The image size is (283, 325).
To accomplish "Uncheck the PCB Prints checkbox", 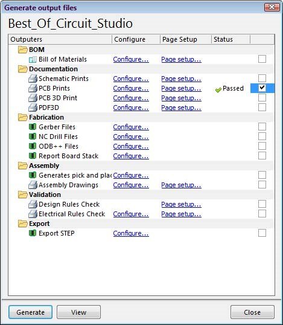I will 262,88.
